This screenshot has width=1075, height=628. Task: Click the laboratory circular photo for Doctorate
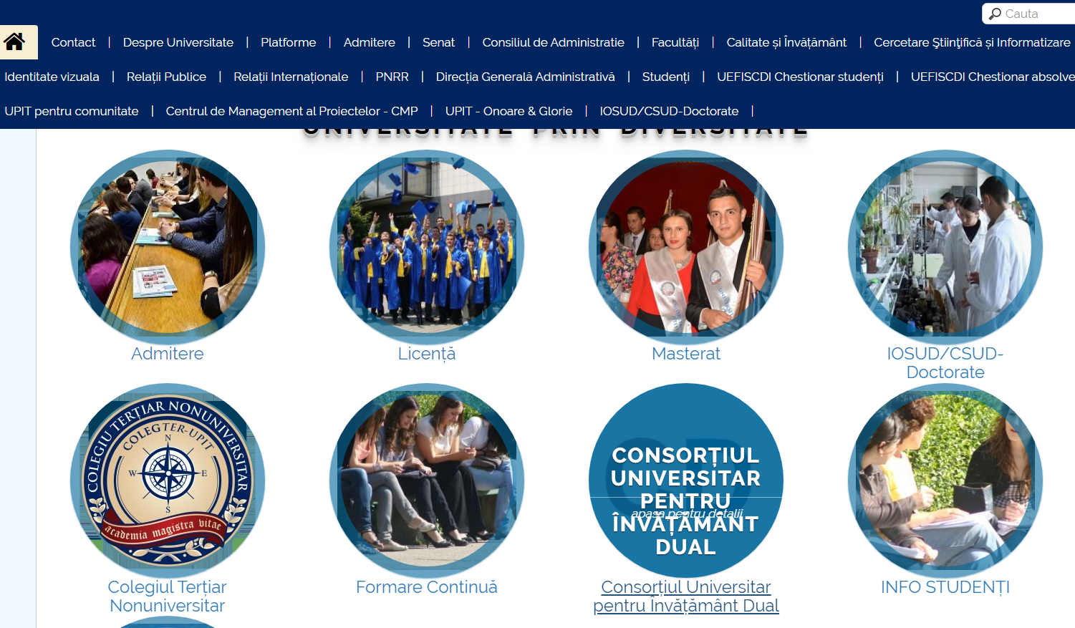pos(945,247)
